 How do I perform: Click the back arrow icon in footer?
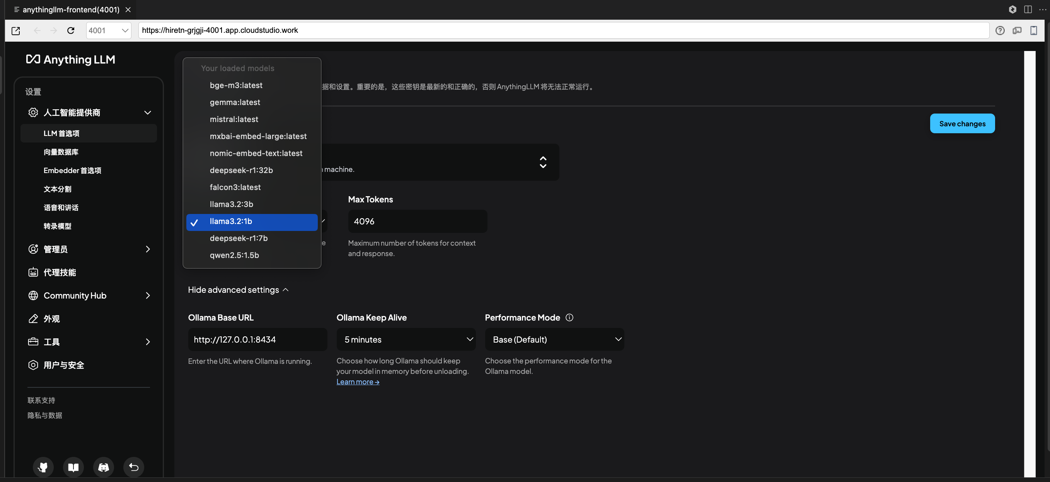click(x=134, y=467)
